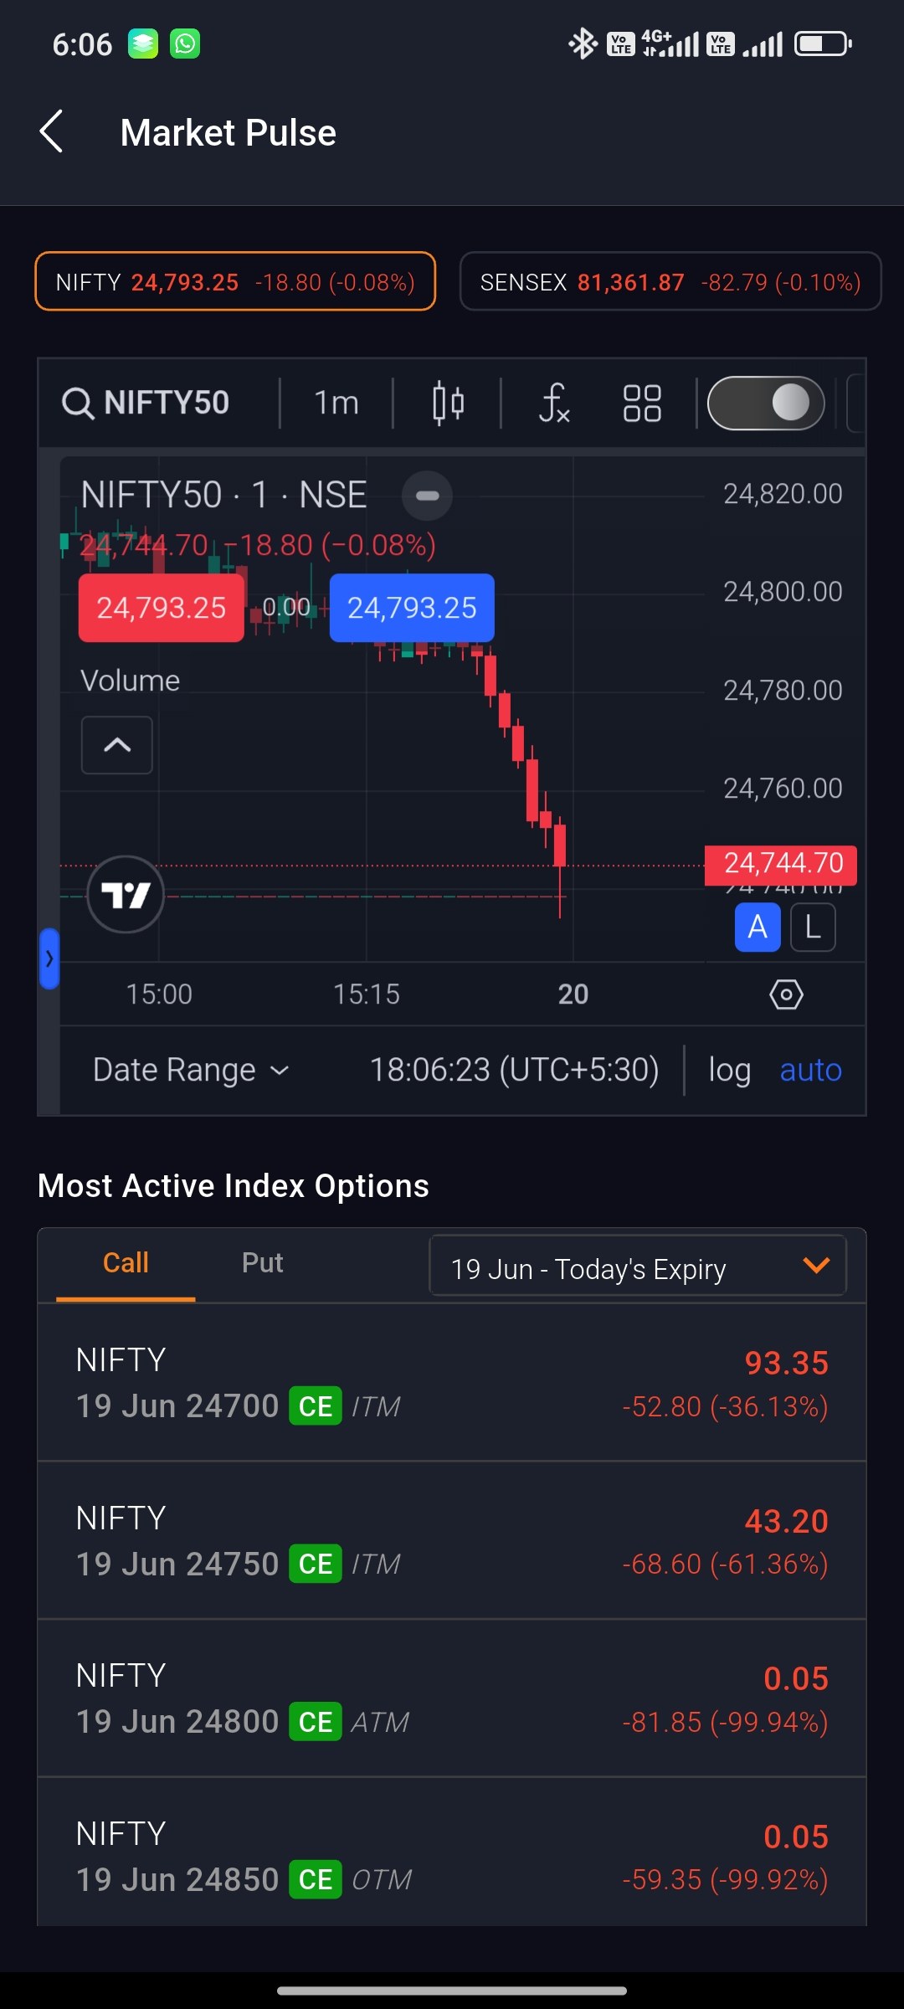Toggle the log scale option
The width and height of the screenshot is (904, 2009).
[x=729, y=1070]
